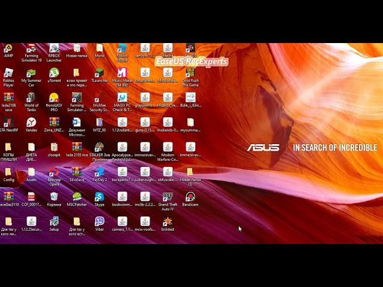
Task: Open the Assets folder
Action: tap(31, 175)
